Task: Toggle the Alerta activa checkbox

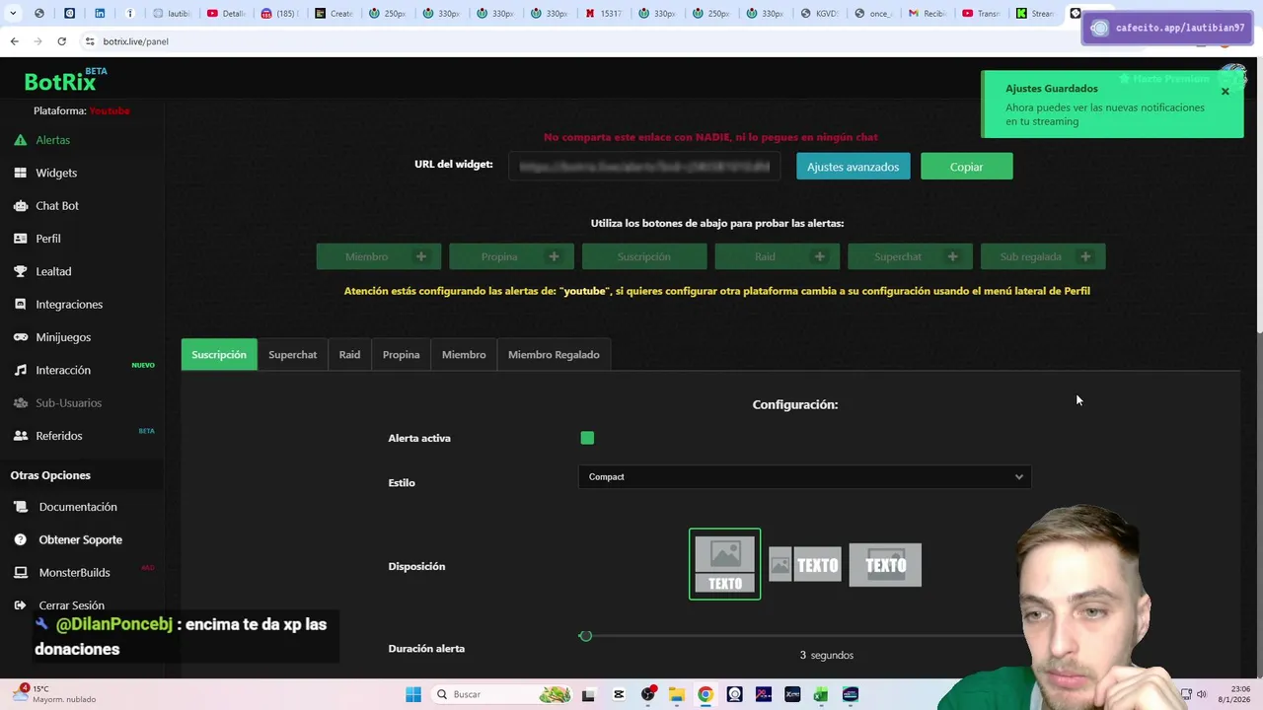Action: tap(587, 438)
